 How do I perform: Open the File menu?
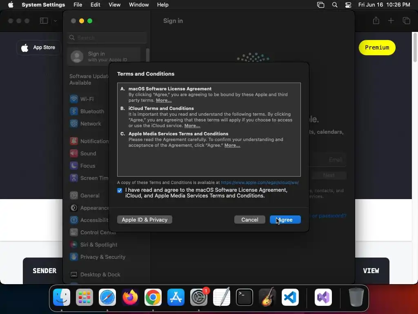tap(78, 4)
